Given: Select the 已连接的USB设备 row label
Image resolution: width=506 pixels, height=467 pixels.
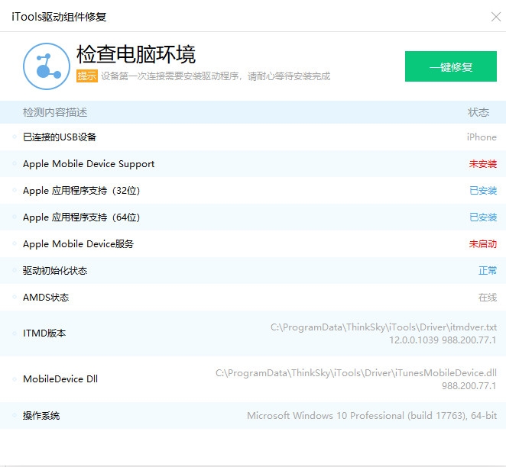Looking at the screenshot, I should coord(60,137).
